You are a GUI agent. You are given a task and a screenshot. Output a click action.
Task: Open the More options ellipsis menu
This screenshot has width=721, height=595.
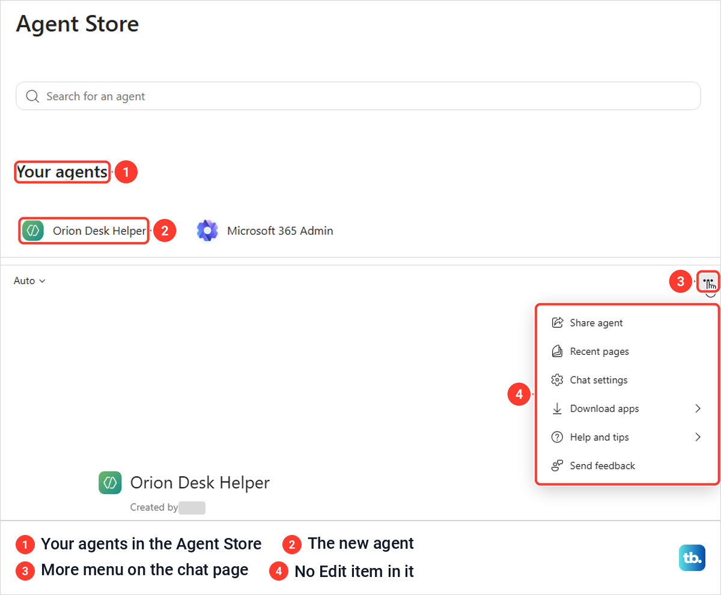[708, 281]
